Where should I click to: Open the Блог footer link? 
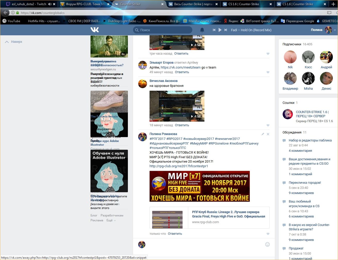[94, 215]
